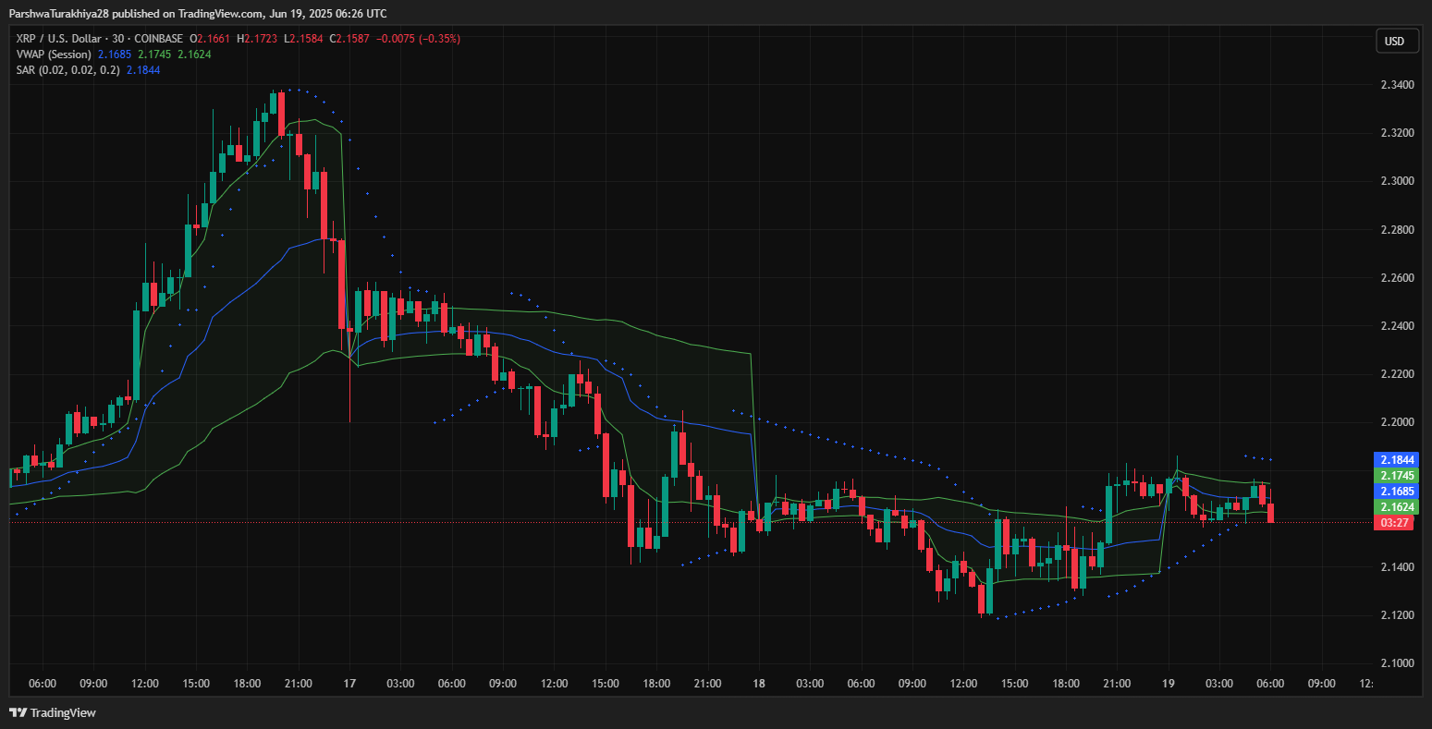The width and height of the screenshot is (1432, 729).
Task: Click the 2.2000 price axis level
Action: coord(1396,422)
